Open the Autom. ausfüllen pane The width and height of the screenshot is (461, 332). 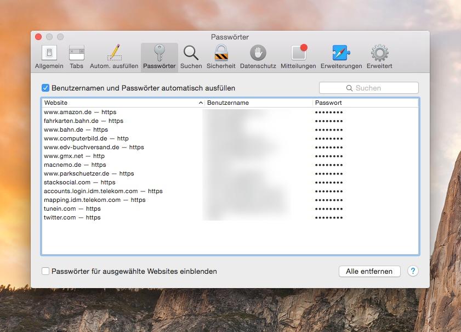[x=114, y=58]
